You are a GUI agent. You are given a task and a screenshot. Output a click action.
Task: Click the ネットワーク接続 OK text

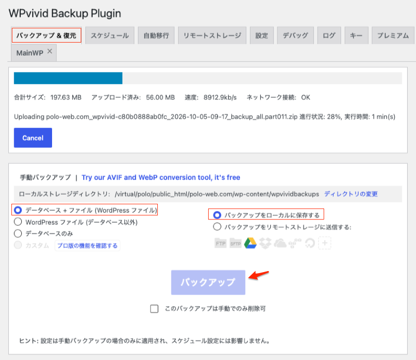click(279, 97)
